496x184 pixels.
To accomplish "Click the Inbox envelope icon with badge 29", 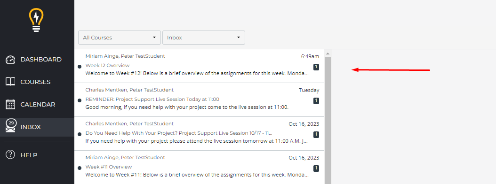I will coord(10,127).
